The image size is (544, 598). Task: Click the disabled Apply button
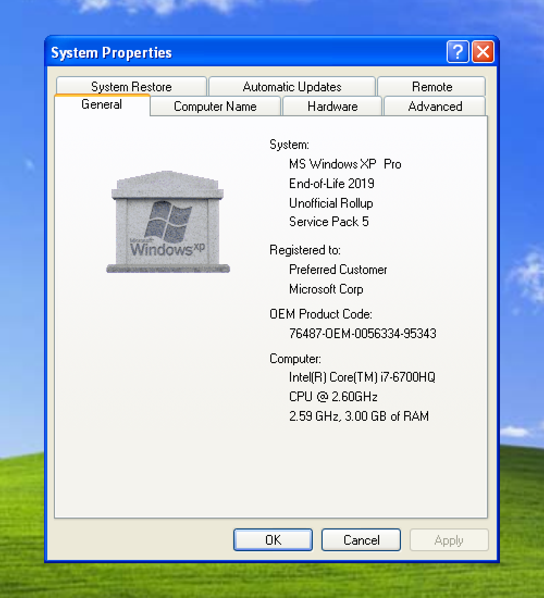449,539
